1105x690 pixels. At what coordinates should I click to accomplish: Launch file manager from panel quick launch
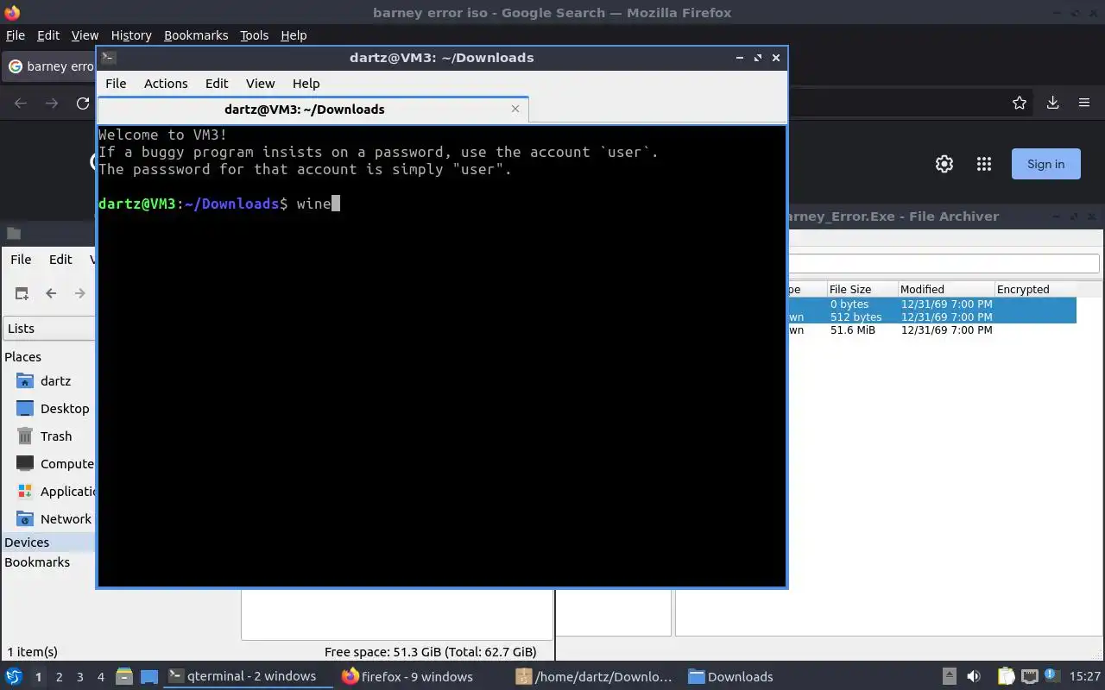(x=123, y=677)
